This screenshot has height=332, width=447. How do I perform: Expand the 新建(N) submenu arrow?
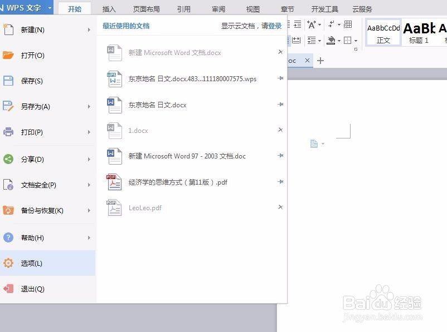89,29
